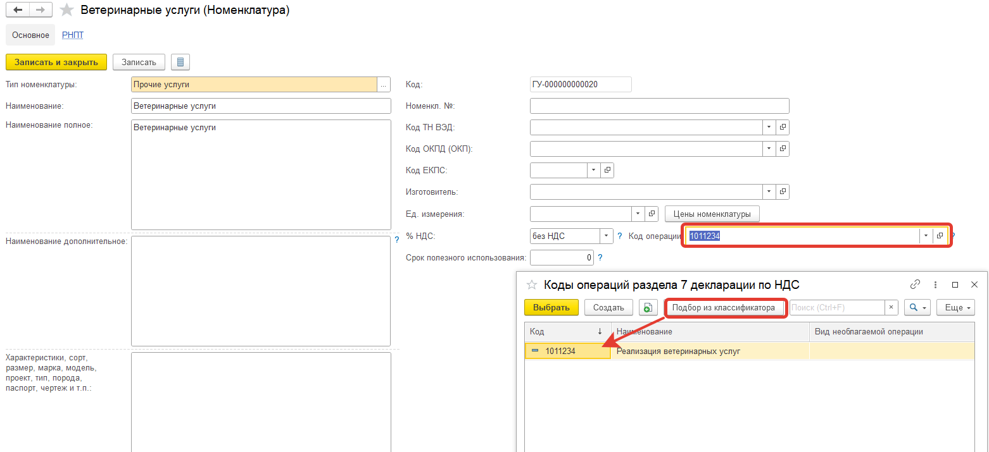Click the copy-create icon in the dialog toolbar

pyautogui.click(x=648, y=308)
